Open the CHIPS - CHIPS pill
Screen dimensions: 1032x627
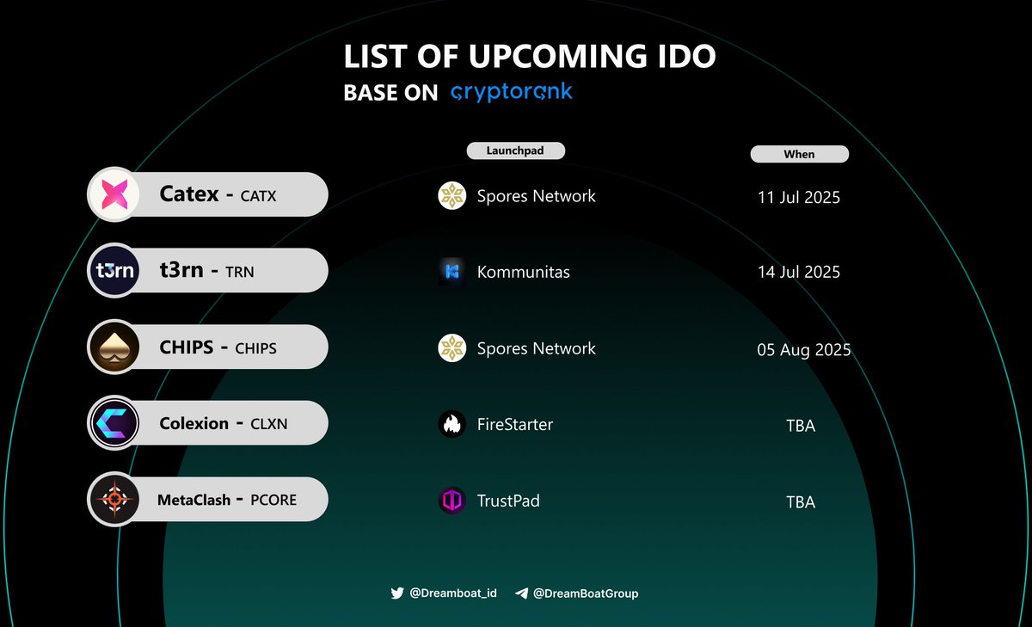pyautogui.click(x=208, y=347)
